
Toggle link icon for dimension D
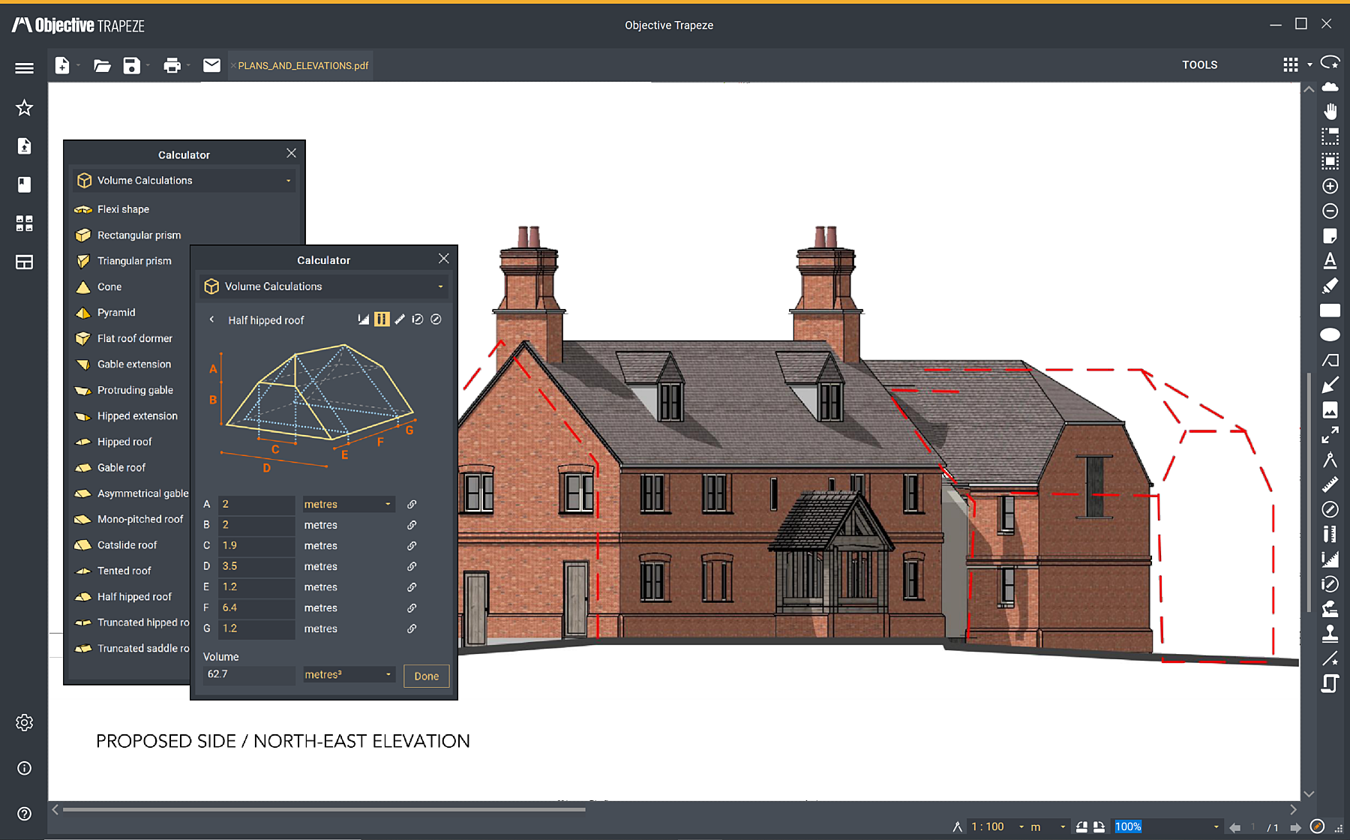coord(412,566)
